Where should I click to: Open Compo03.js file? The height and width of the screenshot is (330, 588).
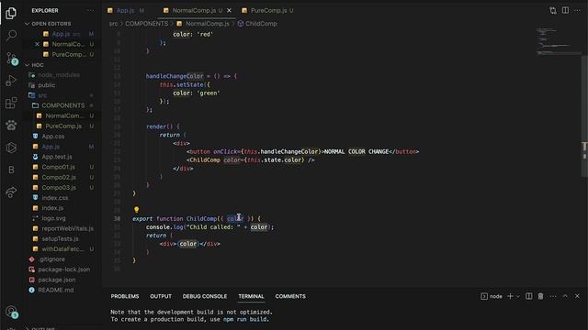pos(59,187)
